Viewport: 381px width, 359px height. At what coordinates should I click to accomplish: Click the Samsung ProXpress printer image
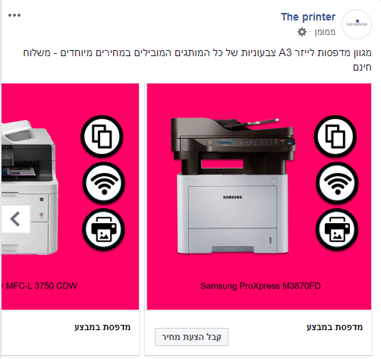tap(233, 185)
